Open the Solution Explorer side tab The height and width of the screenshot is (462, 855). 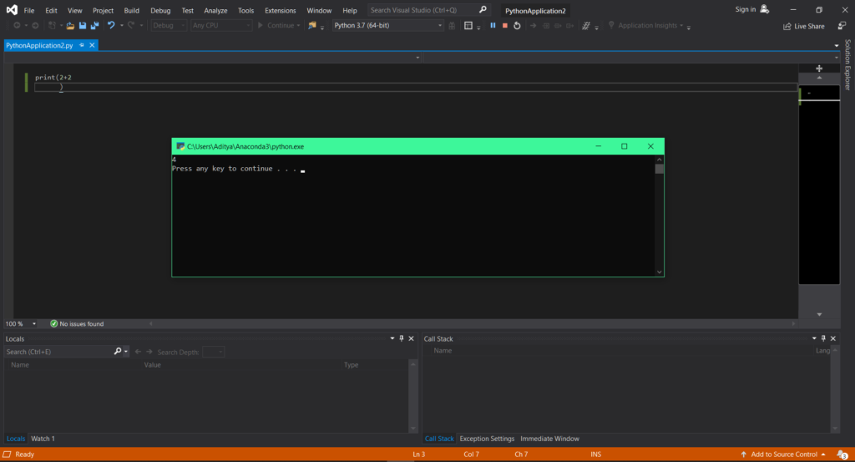[x=848, y=65]
